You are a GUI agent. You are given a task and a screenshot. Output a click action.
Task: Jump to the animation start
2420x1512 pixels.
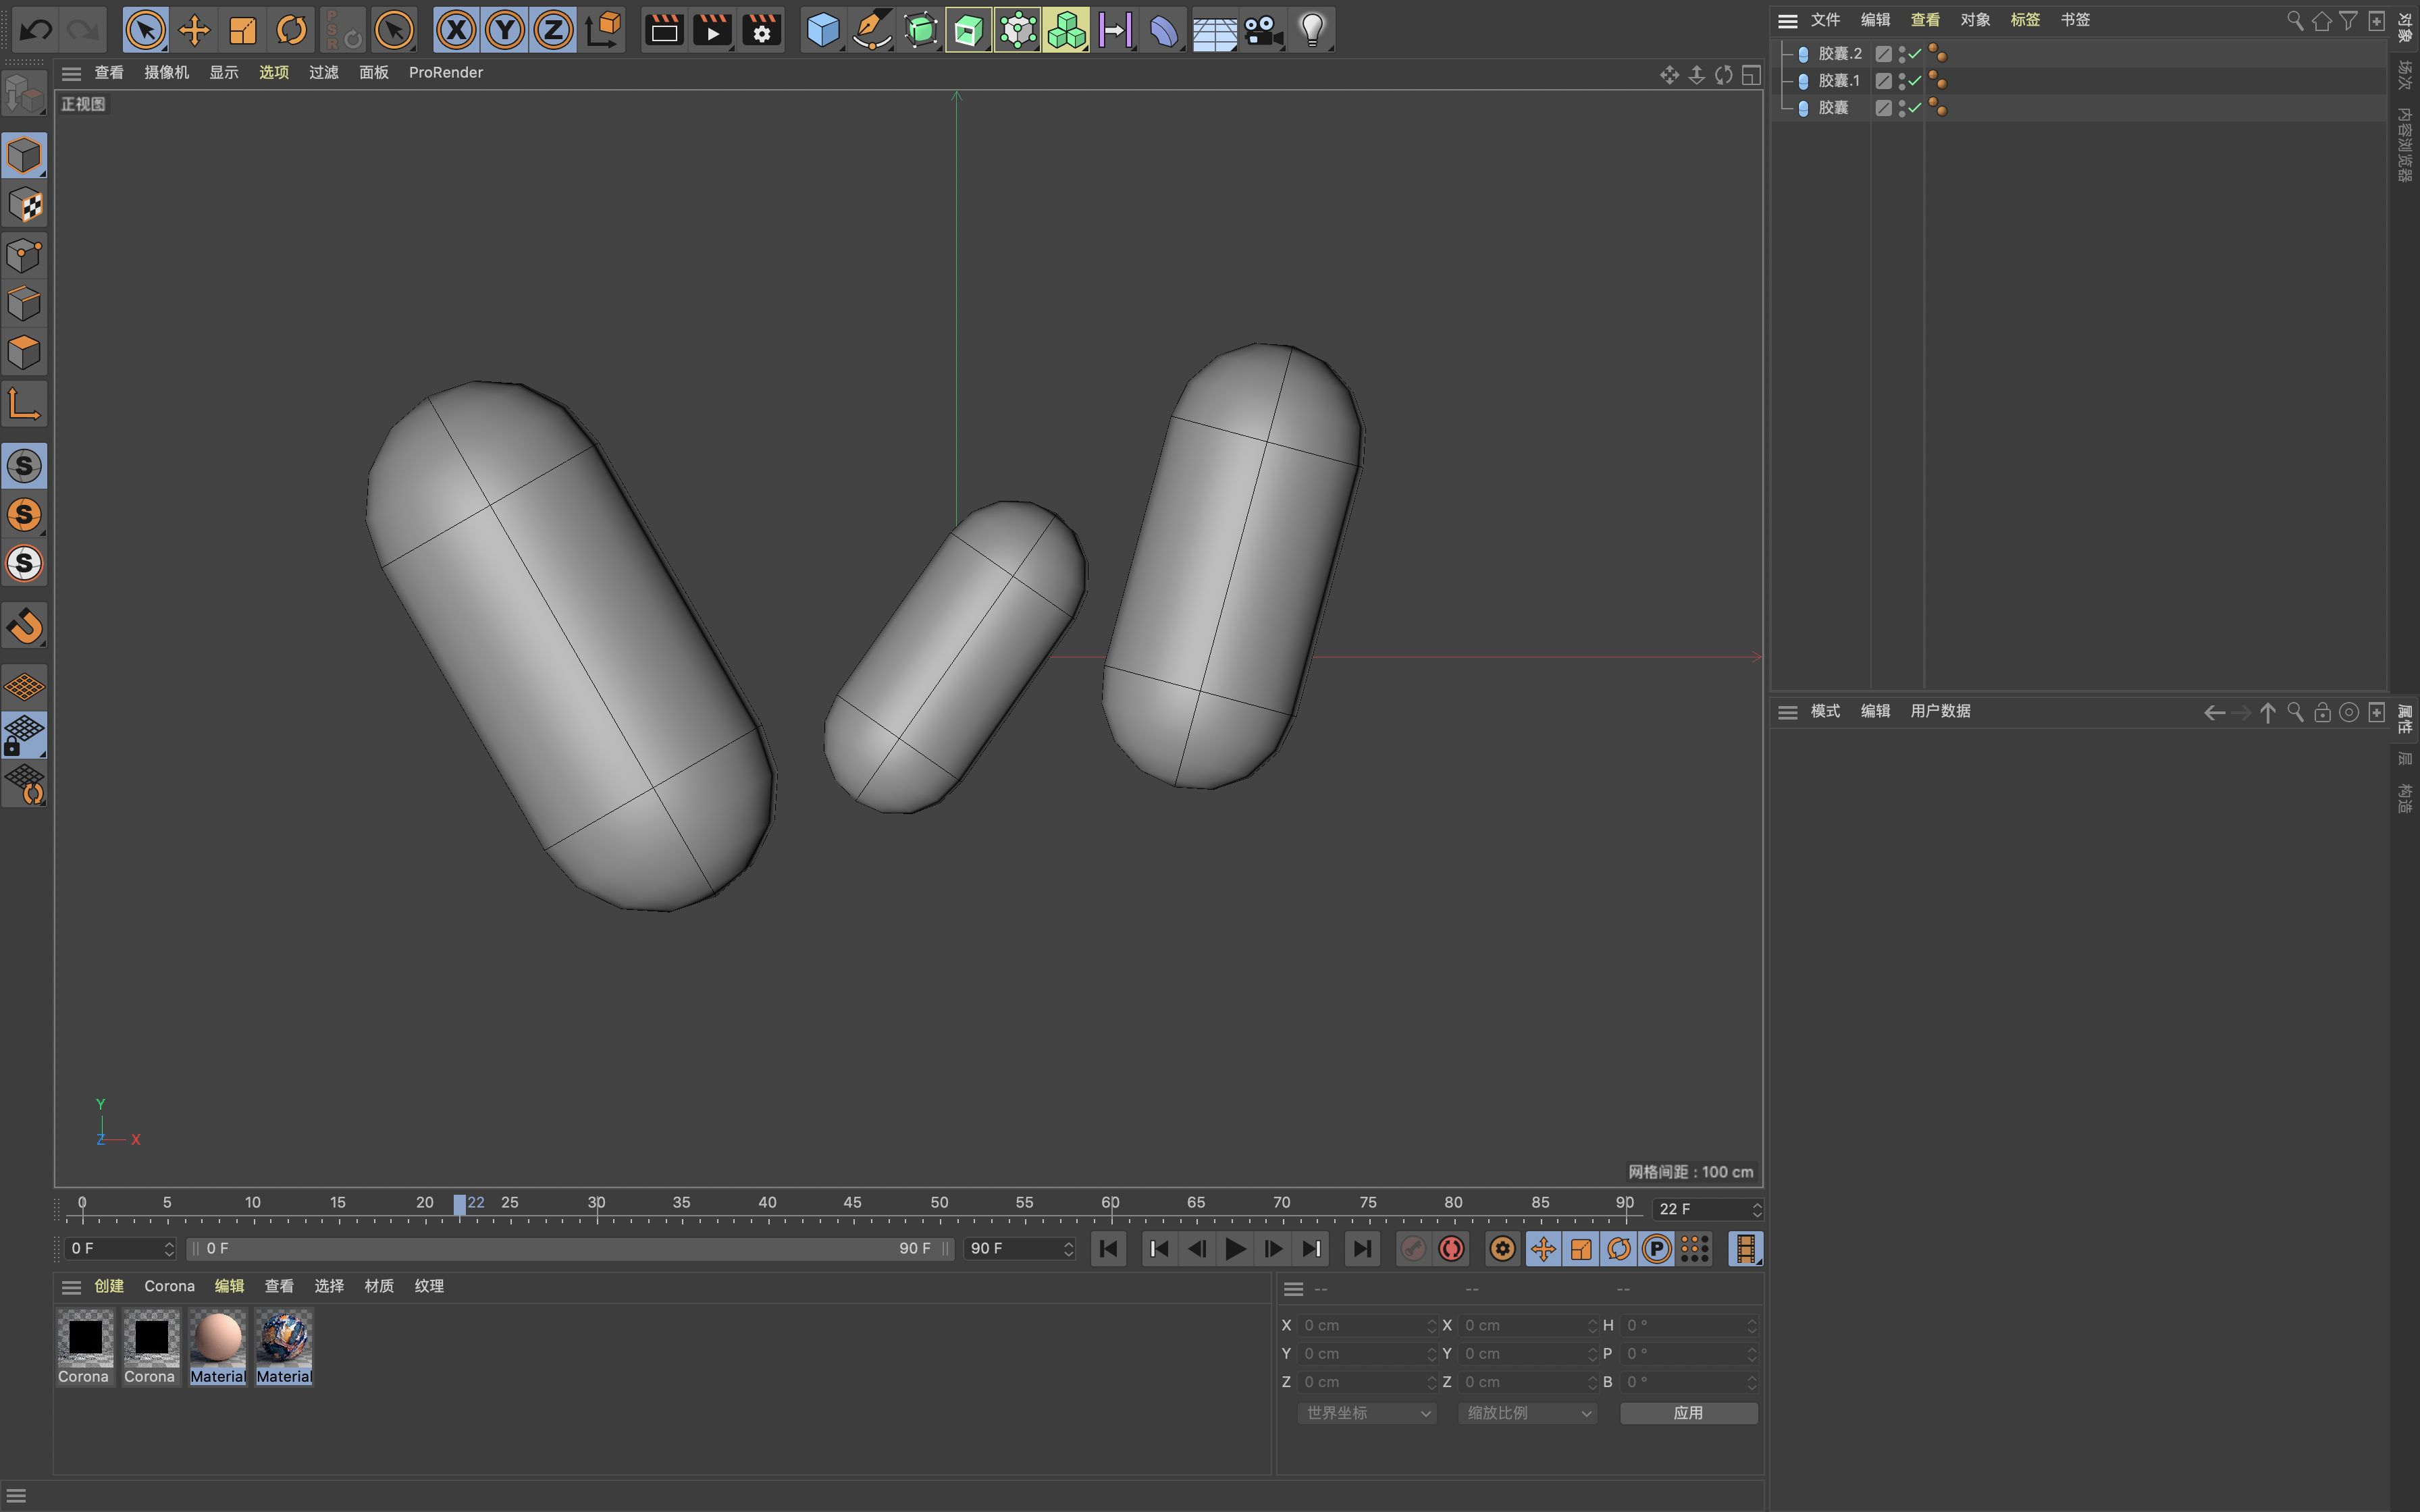pyautogui.click(x=1109, y=1249)
